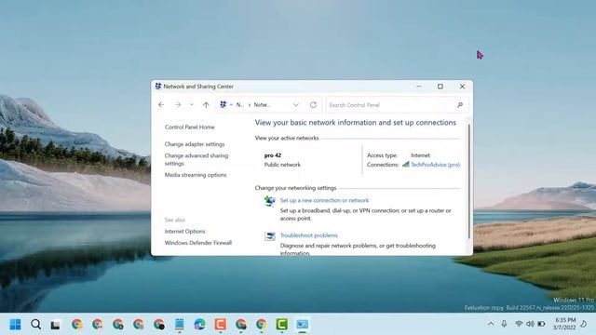Go up one level with up arrow
Image resolution: width=596 pixels, height=335 pixels.
click(206, 105)
